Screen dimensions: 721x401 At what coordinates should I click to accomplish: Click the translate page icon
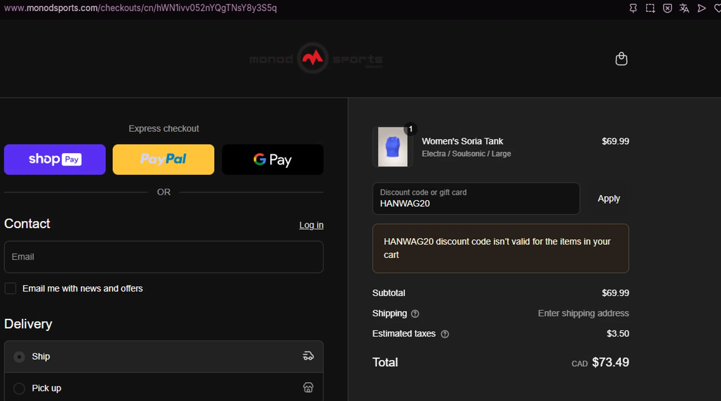[x=684, y=8]
